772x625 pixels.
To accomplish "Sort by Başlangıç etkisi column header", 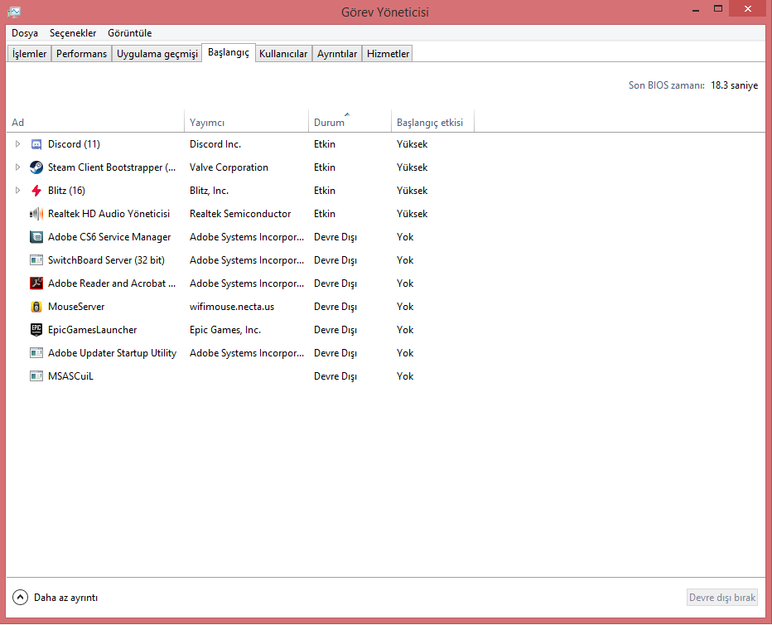I will click(x=430, y=123).
